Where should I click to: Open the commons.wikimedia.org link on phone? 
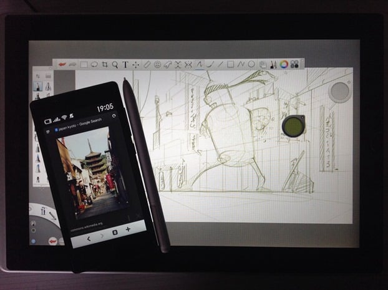(x=86, y=226)
